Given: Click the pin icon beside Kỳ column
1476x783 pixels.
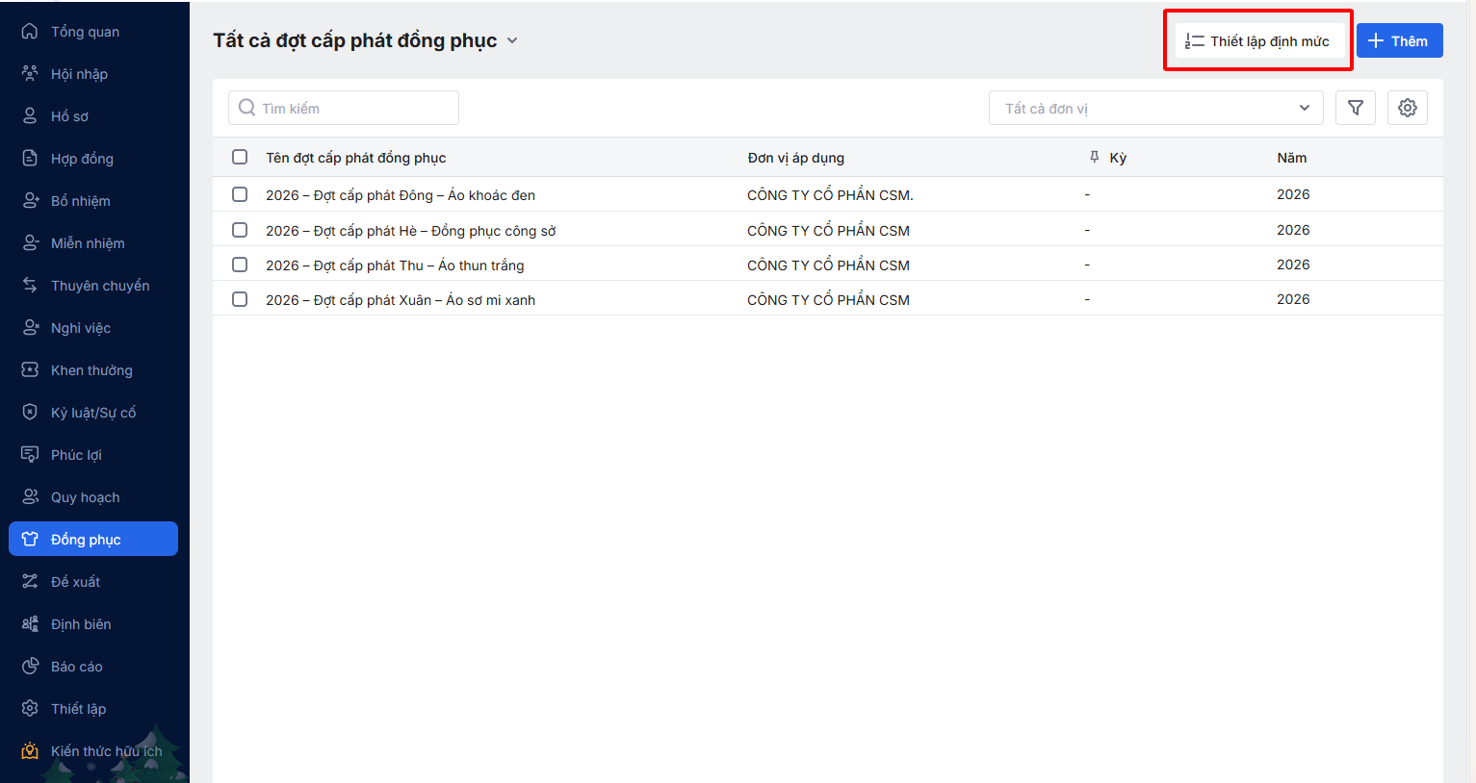Looking at the screenshot, I should click(x=1094, y=157).
